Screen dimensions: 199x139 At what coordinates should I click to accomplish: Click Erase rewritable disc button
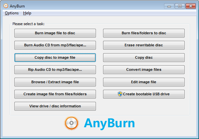tap(144, 45)
